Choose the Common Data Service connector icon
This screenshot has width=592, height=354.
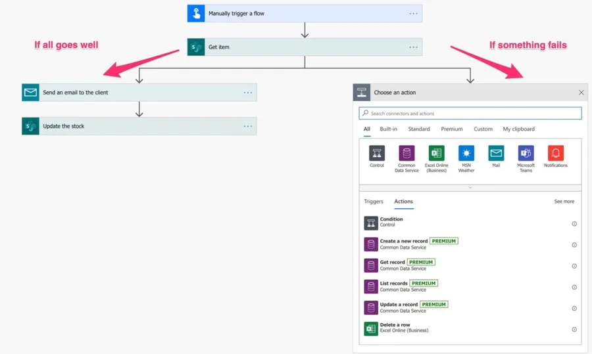(x=407, y=154)
